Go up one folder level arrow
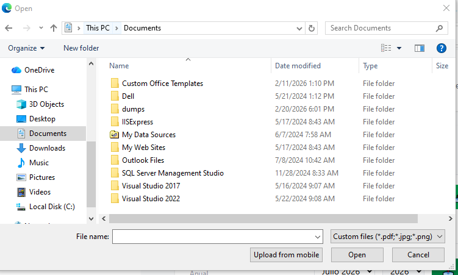The height and width of the screenshot is (275, 458). point(54,28)
